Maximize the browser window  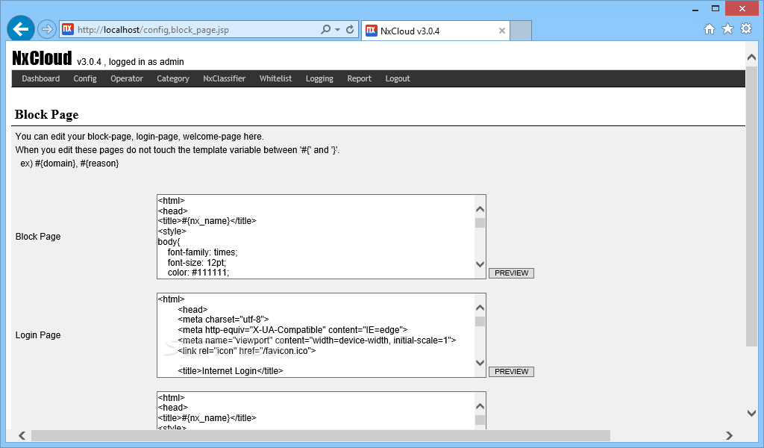716,8
